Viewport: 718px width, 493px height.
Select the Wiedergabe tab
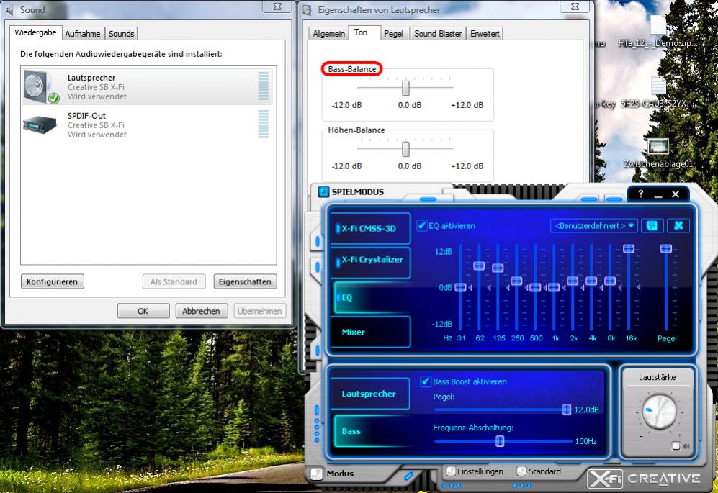(x=35, y=32)
